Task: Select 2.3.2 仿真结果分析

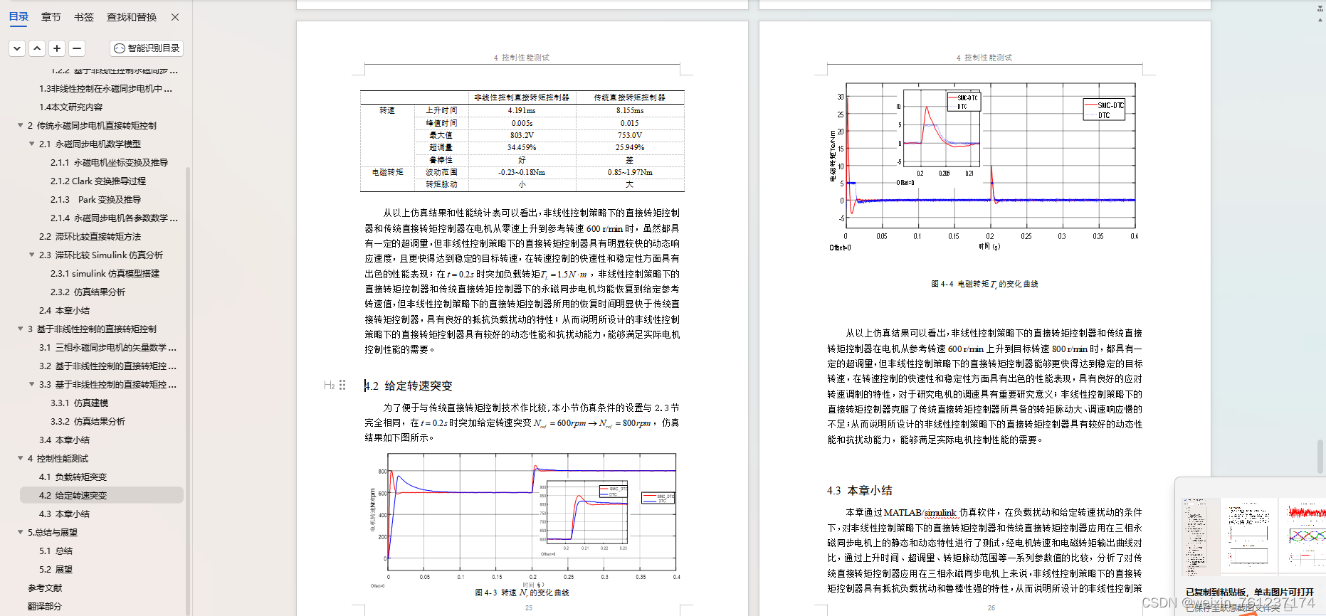Action: click(x=88, y=292)
